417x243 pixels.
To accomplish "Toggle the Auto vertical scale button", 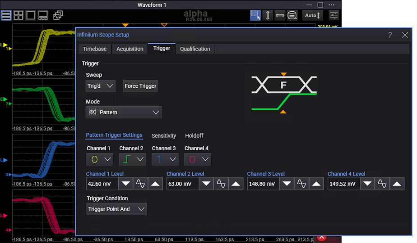I will point(312,15).
